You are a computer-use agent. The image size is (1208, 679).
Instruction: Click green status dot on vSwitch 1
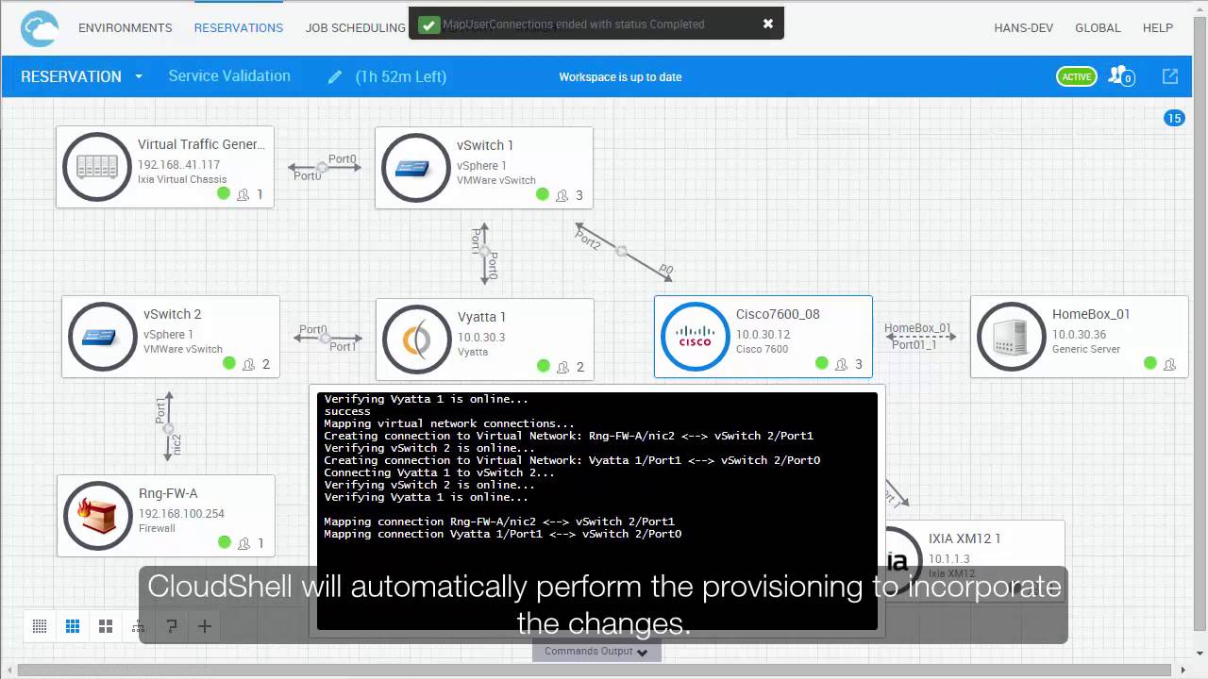pos(543,194)
